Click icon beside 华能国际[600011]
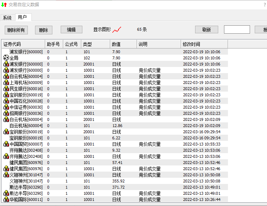 click(6, 199)
